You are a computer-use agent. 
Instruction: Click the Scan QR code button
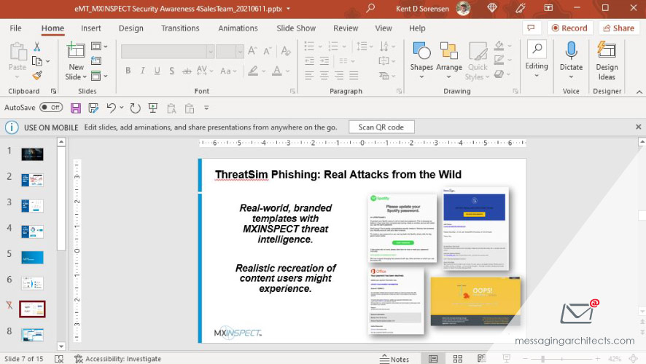(381, 127)
